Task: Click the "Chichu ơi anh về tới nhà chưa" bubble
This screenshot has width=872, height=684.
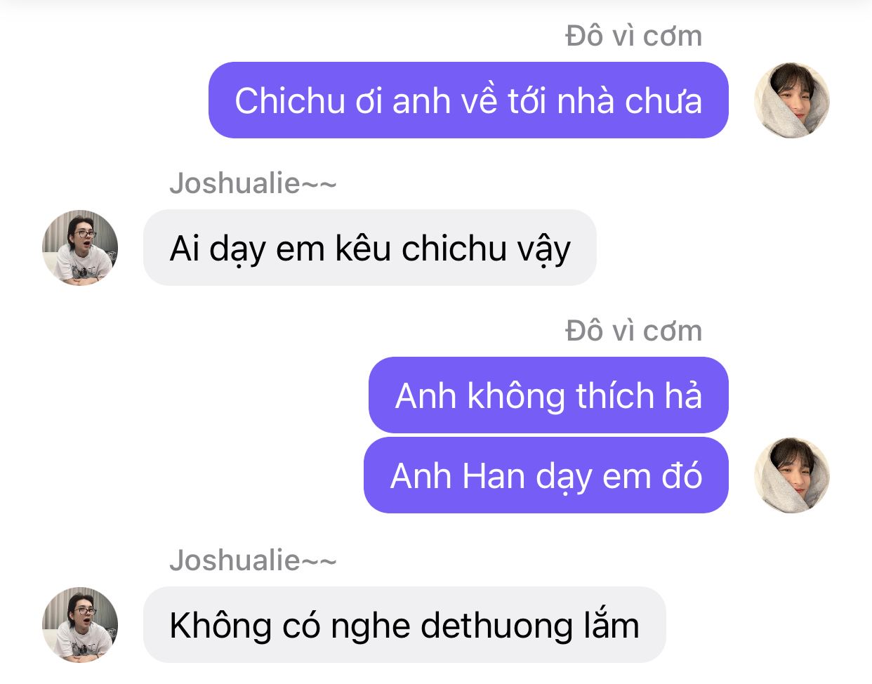Action: [x=468, y=100]
